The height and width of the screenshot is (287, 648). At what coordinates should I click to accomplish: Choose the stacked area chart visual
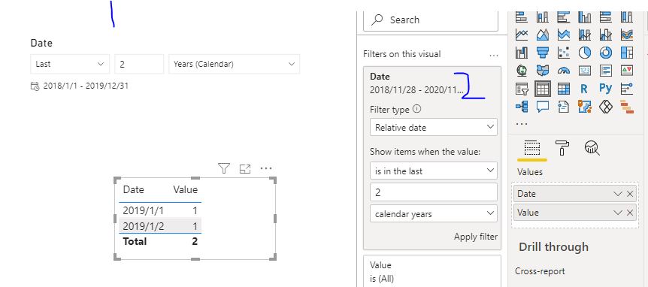point(564,35)
